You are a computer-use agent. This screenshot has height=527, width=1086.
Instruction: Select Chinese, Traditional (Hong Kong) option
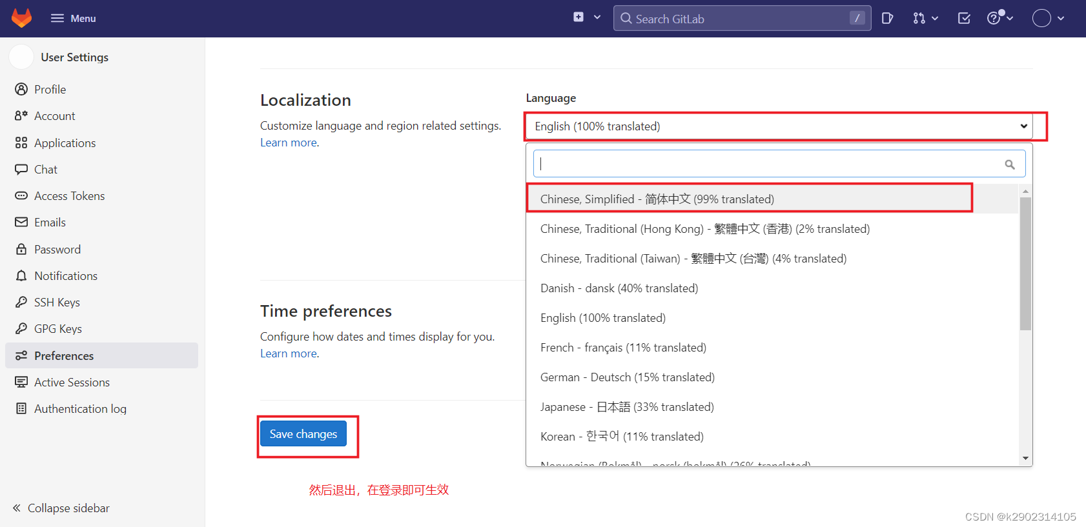(x=772, y=228)
